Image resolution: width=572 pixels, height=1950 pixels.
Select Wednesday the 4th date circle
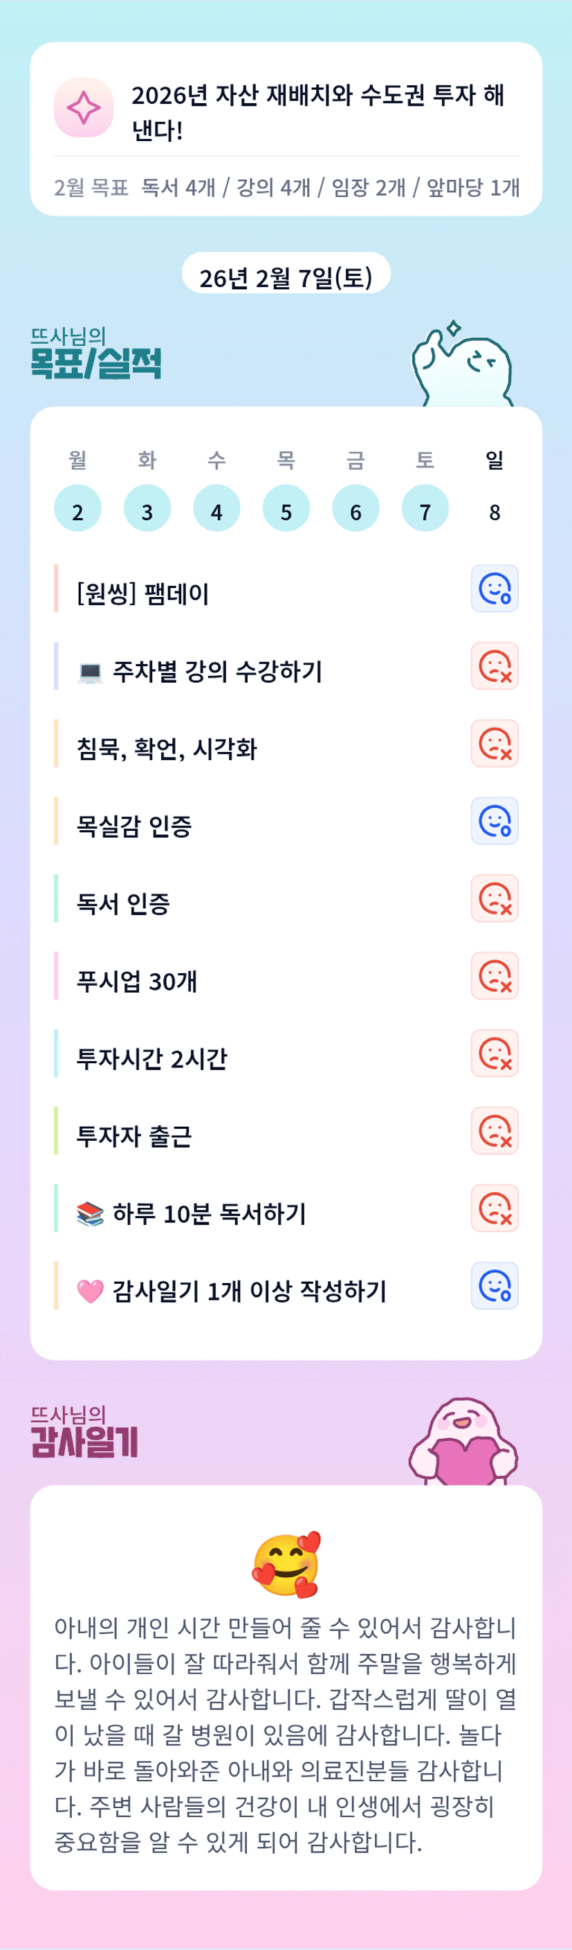coord(216,508)
